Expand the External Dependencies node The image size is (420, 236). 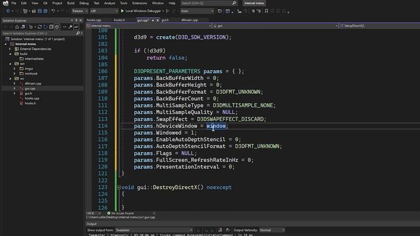point(10,49)
